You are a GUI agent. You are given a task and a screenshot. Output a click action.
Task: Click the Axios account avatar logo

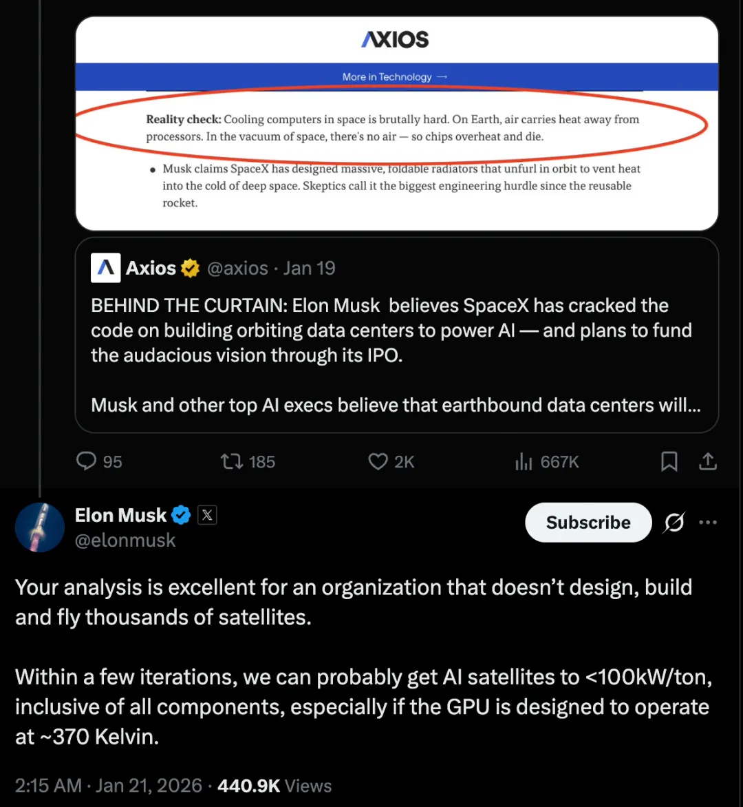[x=106, y=268]
